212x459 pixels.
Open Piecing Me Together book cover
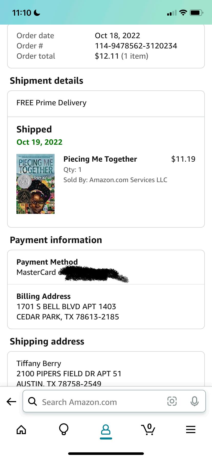point(36,184)
